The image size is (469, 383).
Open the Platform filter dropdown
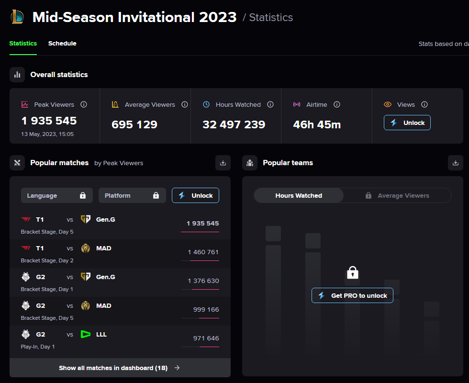(x=132, y=195)
